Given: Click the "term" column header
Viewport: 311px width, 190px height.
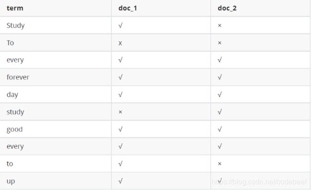Looking at the screenshot, I should point(15,8).
